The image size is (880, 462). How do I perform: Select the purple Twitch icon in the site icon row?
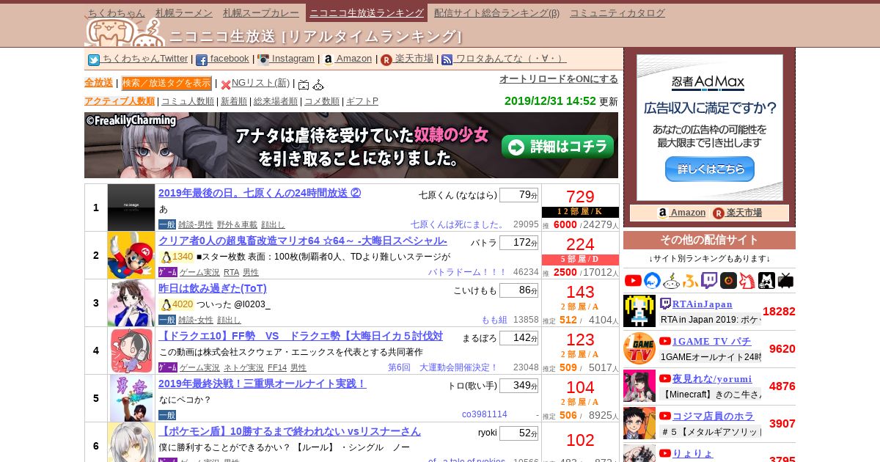click(709, 281)
